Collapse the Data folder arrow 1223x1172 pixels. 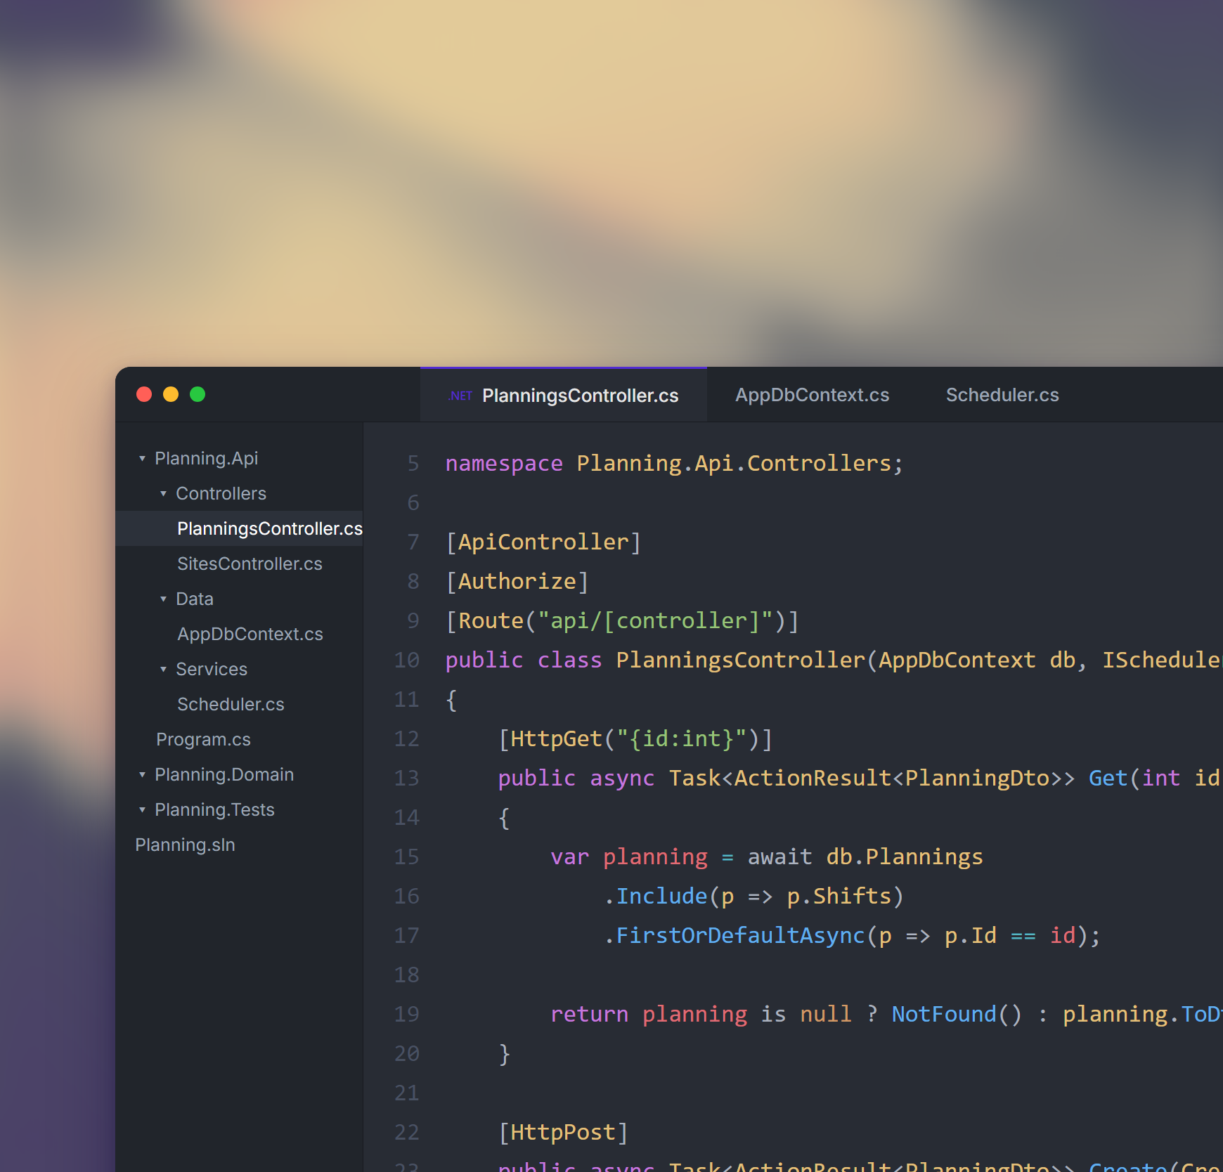163,599
